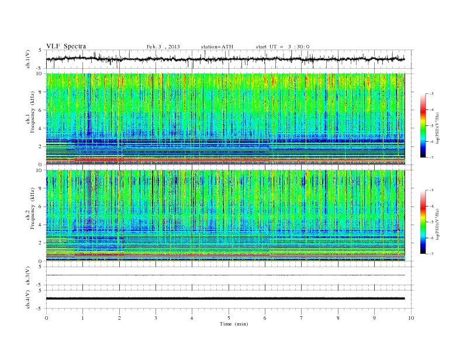Screen dimensions: 463x357
Task: Click the "-7" label on the upper colorbar
Action: tap(431, 157)
